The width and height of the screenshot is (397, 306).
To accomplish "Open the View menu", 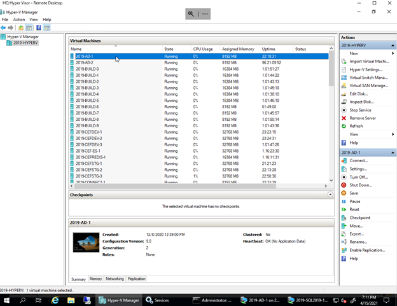I will point(34,20).
